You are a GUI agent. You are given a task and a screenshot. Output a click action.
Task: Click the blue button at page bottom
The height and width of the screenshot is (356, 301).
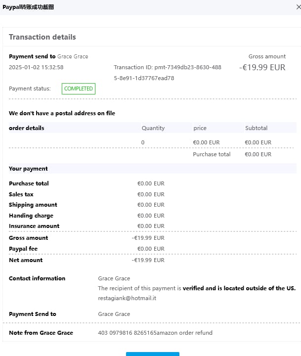coord(152,353)
